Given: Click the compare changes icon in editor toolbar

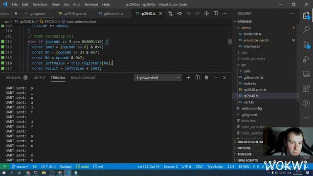Looking at the screenshot, I should 170,13.
